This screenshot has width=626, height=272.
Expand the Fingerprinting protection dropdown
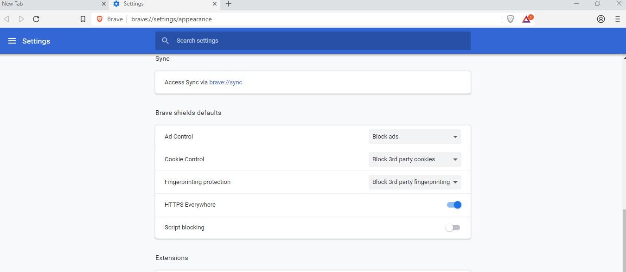(x=415, y=182)
